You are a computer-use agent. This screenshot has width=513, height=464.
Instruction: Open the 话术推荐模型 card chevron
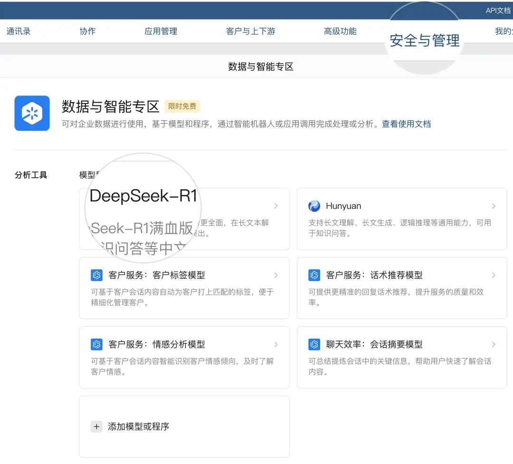click(x=494, y=275)
